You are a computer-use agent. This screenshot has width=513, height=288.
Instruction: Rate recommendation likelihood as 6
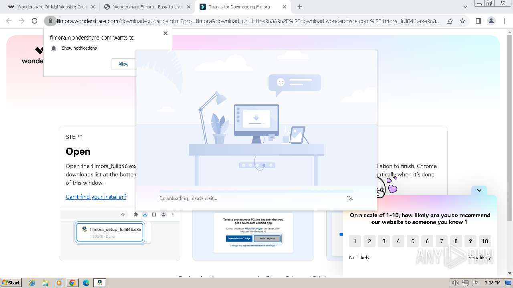click(427, 241)
